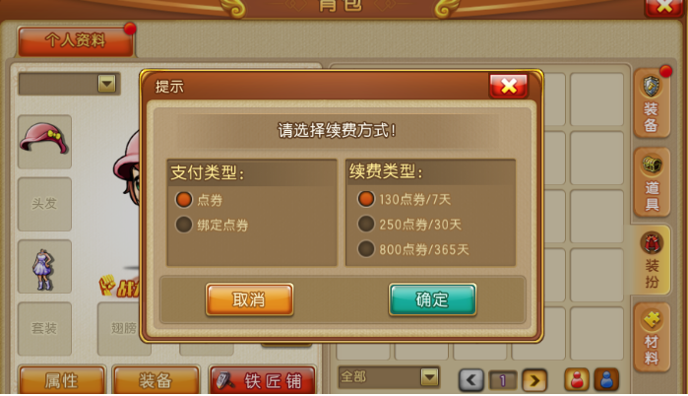
Task: Click the blue character filter icon
Action: (606, 379)
